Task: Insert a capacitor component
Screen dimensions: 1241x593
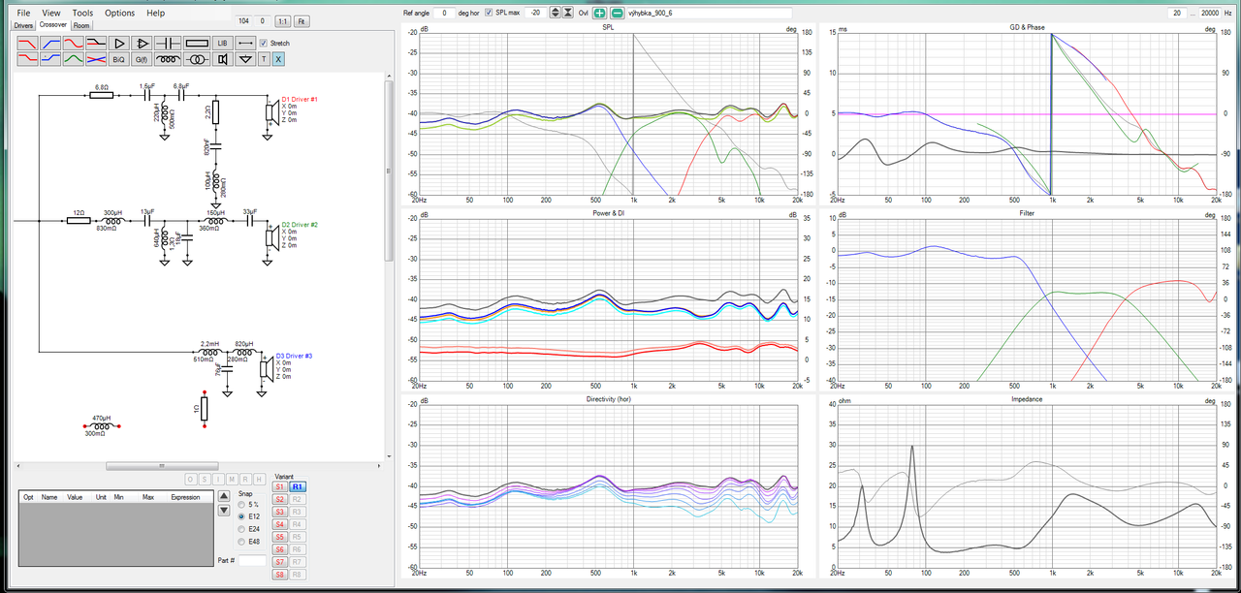Action: tap(168, 44)
